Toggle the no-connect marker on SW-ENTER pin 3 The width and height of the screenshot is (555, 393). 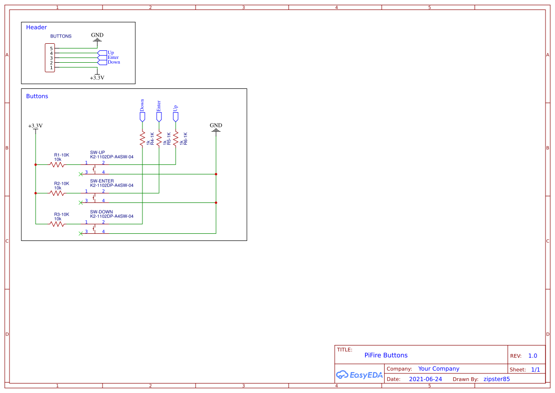tap(81, 202)
